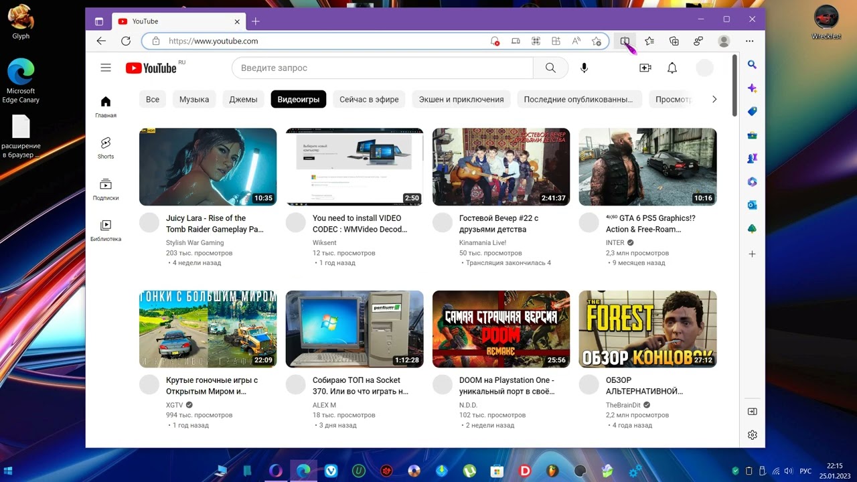This screenshot has height=482, width=857.
Task: Open title You need to install VIDEO CODEC
Action: pyautogui.click(x=360, y=224)
